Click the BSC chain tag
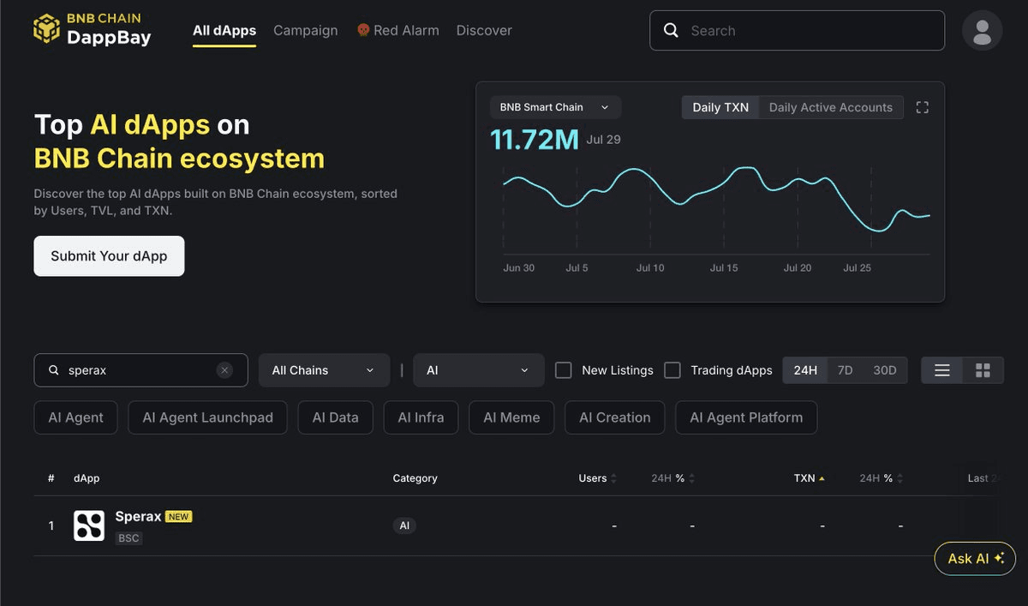 [x=128, y=538]
